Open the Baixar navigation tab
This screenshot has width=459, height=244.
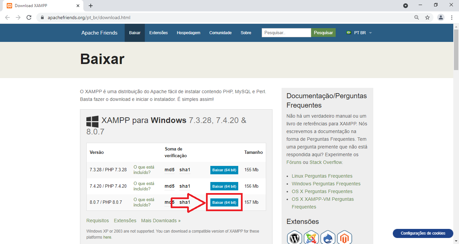pyautogui.click(x=135, y=33)
